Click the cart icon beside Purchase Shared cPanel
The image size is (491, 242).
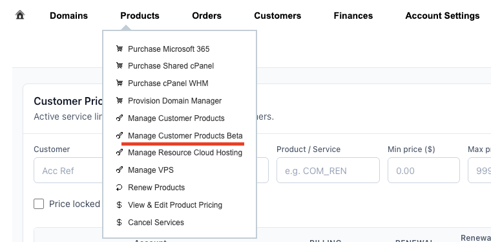(120, 66)
